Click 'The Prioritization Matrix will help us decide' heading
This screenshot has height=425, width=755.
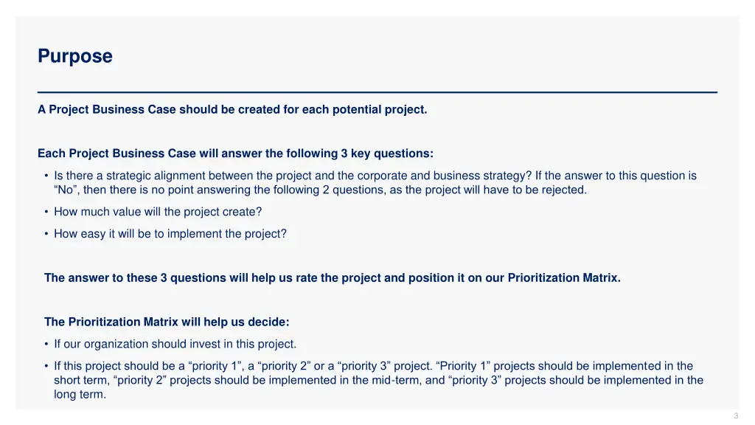(x=167, y=322)
